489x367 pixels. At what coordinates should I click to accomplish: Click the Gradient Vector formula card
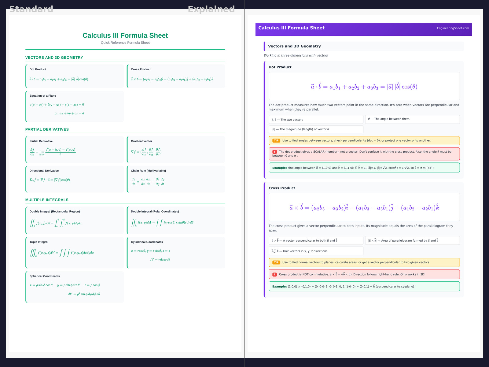point(176,149)
